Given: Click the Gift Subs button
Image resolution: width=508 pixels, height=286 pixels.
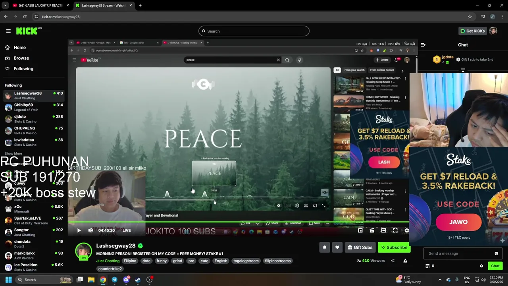Looking at the screenshot, I should [360, 247].
